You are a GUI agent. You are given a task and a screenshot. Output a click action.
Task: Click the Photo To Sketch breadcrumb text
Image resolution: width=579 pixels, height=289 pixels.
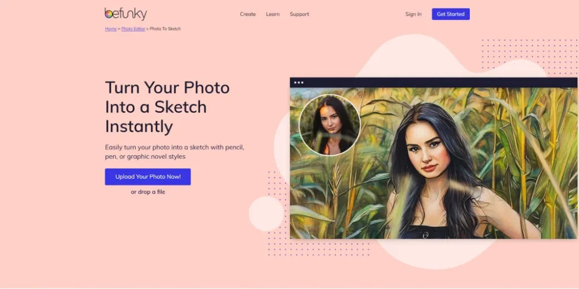click(165, 29)
